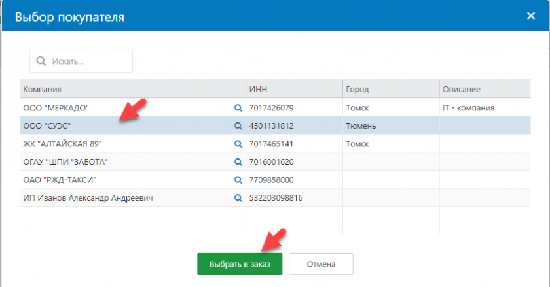This screenshot has height=287, width=550.
Task: Click magnifier icon in ООО "СУЭС" row
Action: coord(238,126)
